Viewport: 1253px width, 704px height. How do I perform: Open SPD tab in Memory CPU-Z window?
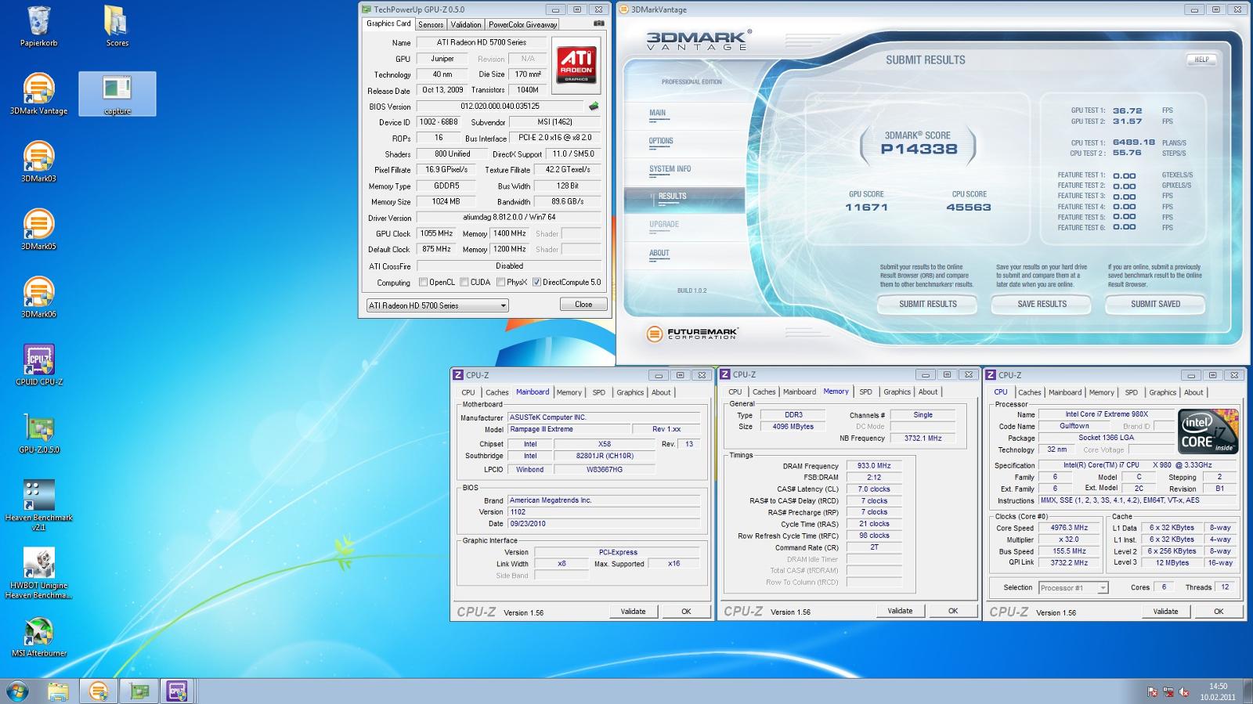click(x=865, y=392)
